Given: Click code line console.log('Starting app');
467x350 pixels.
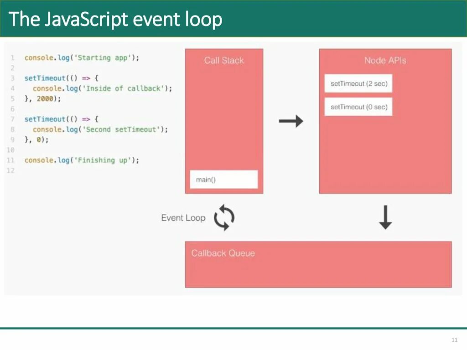Looking at the screenshot, I should (82, 58).
